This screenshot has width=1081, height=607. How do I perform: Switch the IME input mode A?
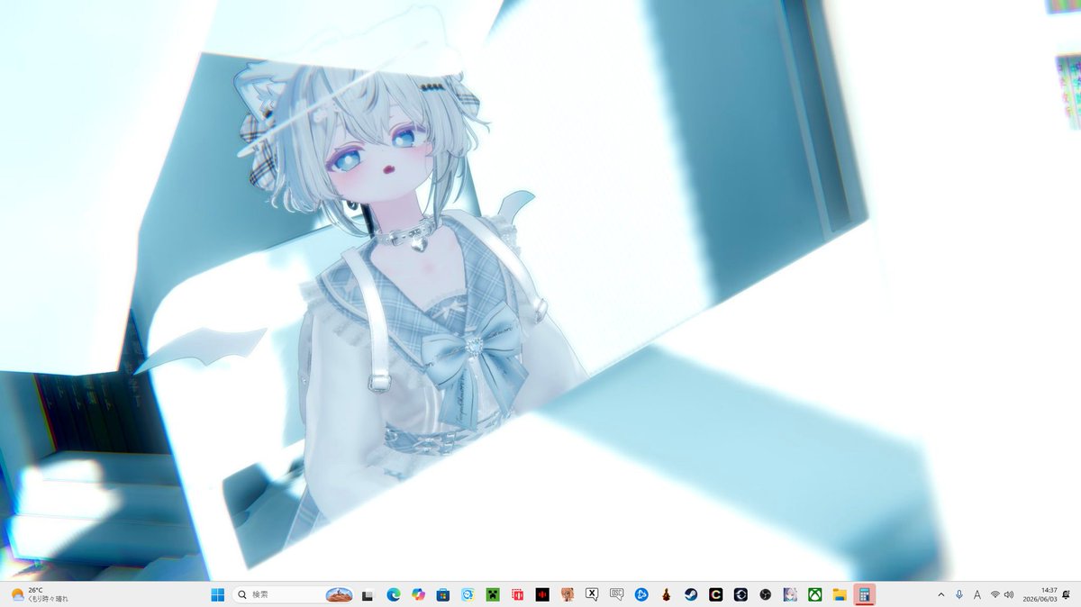pos(977,594)
